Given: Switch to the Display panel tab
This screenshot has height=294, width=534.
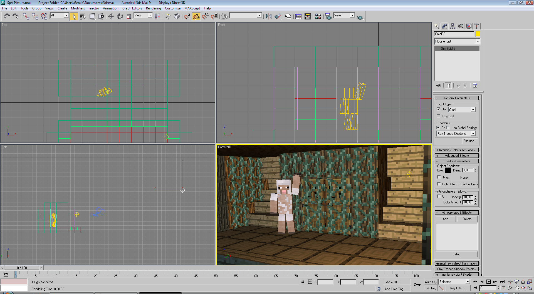Looking at the screenshot, I should click(x=469, y=26).
